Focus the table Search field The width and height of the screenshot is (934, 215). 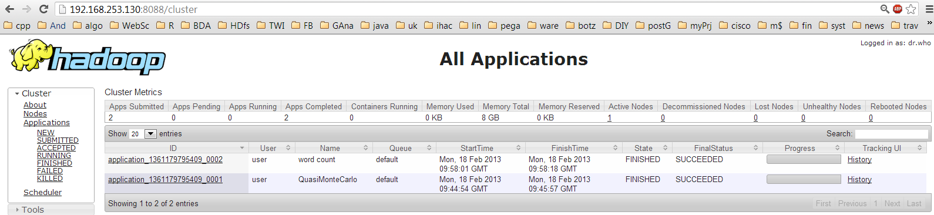tap(891, 134)
